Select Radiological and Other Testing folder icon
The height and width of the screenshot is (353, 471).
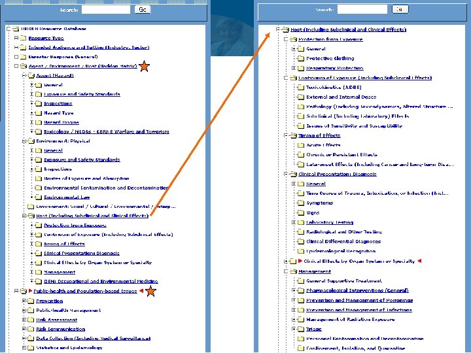[x=301, y=231]
